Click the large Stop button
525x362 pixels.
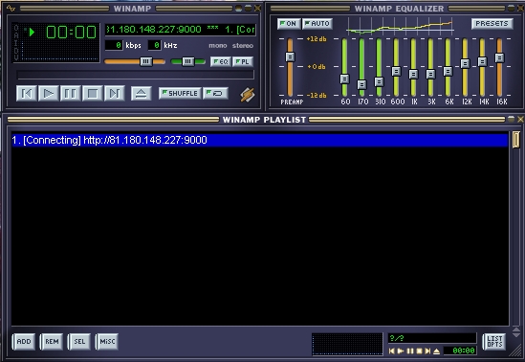pos(93,94)
